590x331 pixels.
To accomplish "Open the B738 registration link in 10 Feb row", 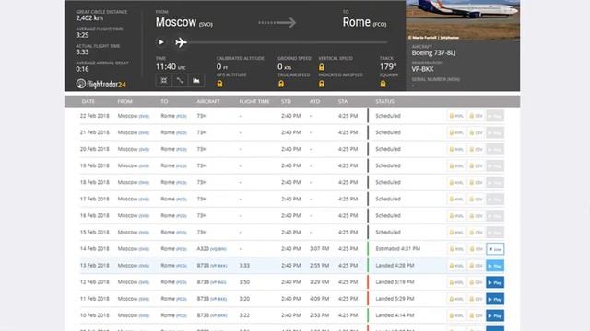I will click(x=218, y=316).
